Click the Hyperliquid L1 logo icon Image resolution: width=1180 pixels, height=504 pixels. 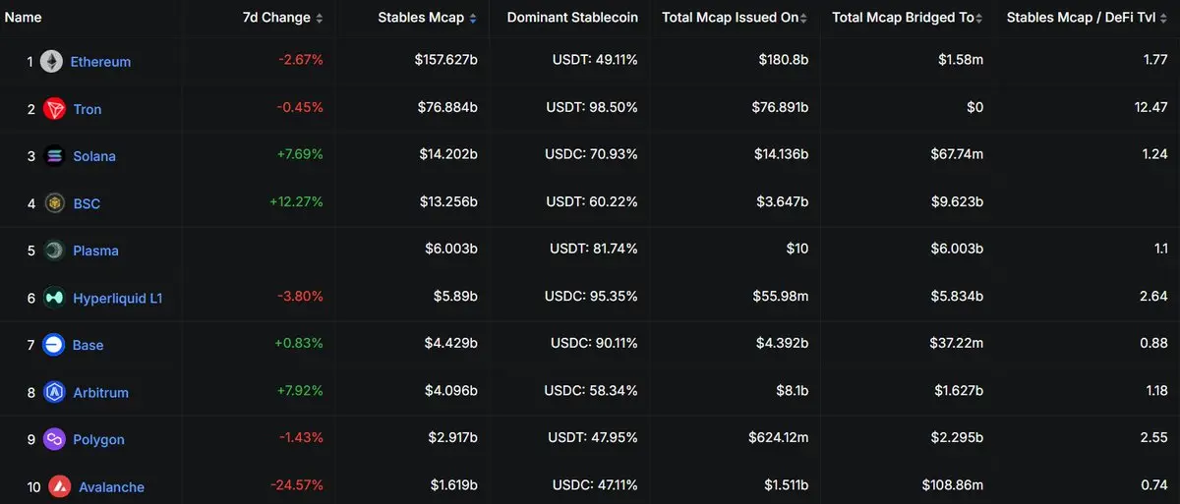(x=54, y=298)
